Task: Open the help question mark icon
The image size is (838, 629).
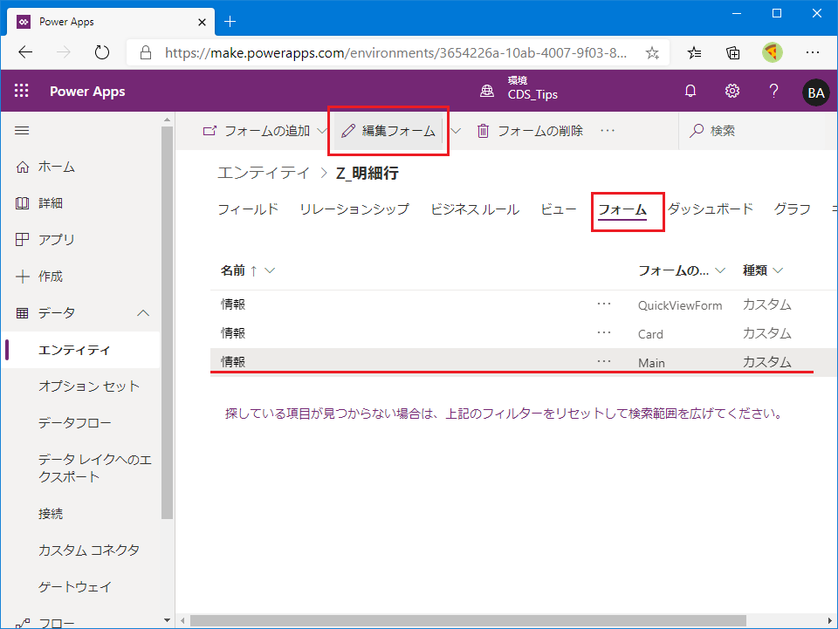Action: tap(773, 92)
